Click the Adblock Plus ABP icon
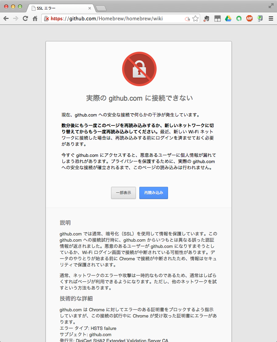277x342 pixels. (x=249, y=19)
